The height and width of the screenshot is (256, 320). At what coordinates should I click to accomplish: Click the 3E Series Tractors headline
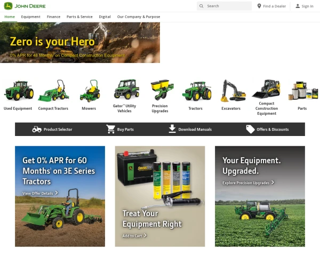(59, 171)
